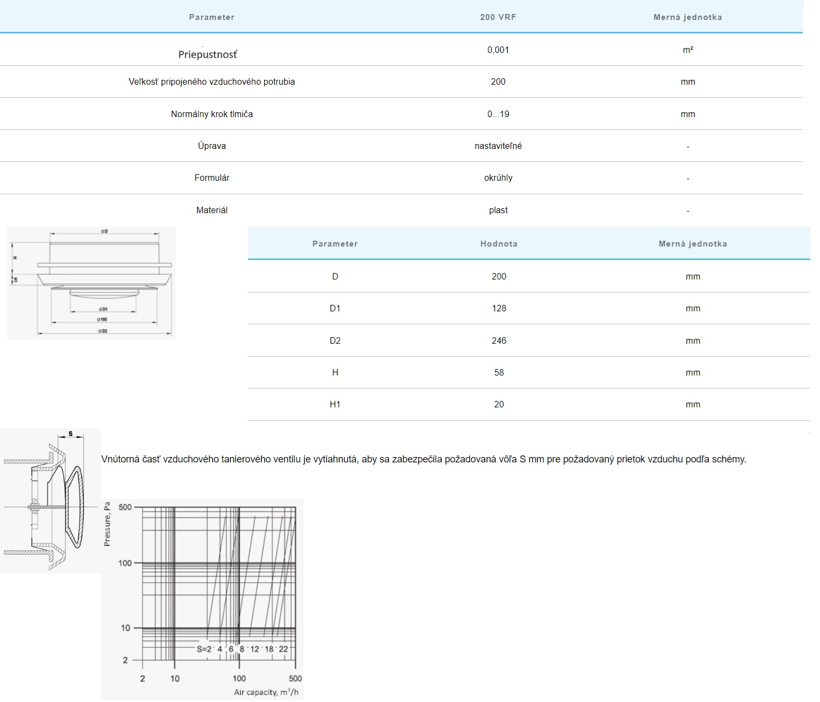Image resolution: width=820 pixels, height=702 pixels.
Task: Click the 0,001 permeability value
Action: point(498,50)
